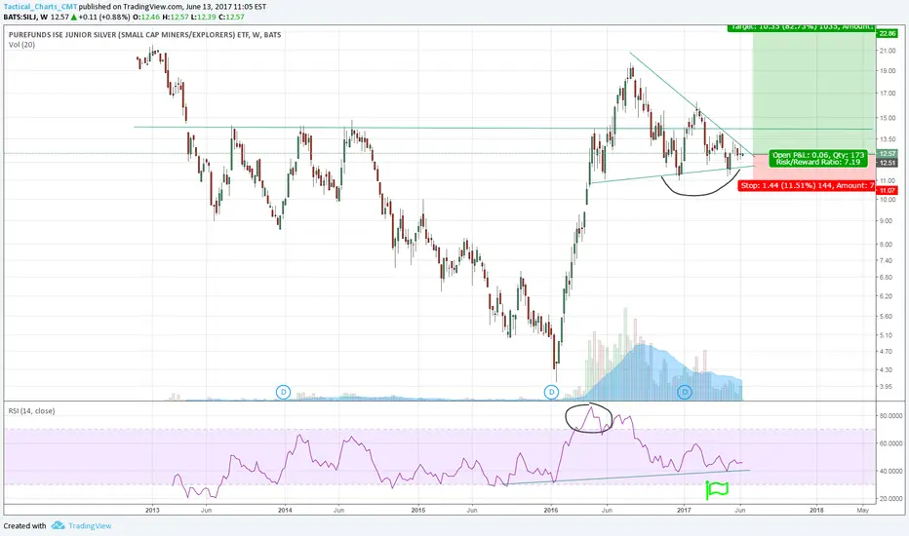Screen dimensions: 909x536
Task: Select the Vol (20) indicator label
Action: tap(21, 45)
